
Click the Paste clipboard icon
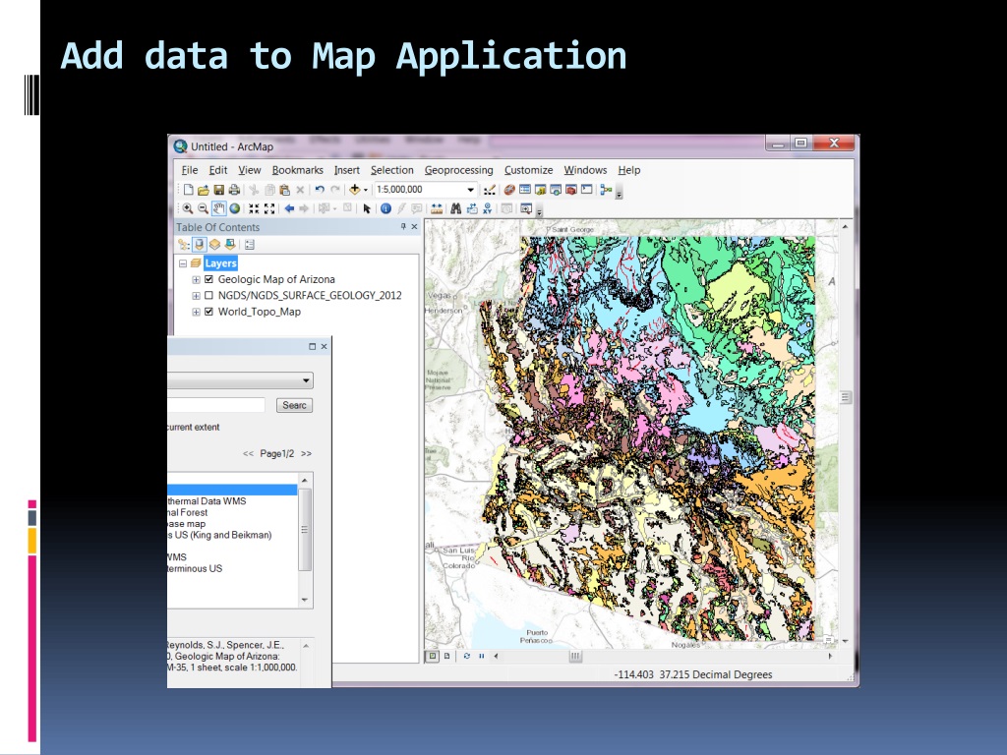284,190
